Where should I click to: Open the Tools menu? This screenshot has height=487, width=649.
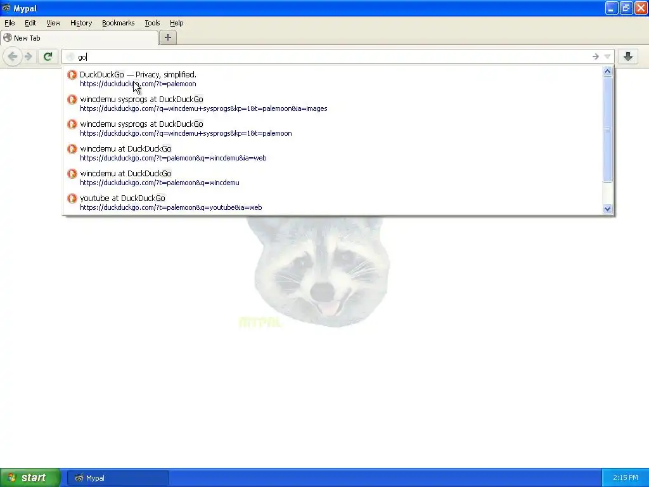click(x=152, y=23)
